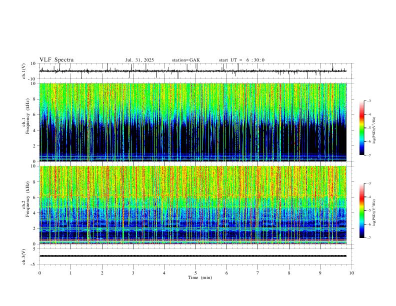The image size is (396, 306).
Task: Click the "station=GAK" header label
Action: pos(185,60)
